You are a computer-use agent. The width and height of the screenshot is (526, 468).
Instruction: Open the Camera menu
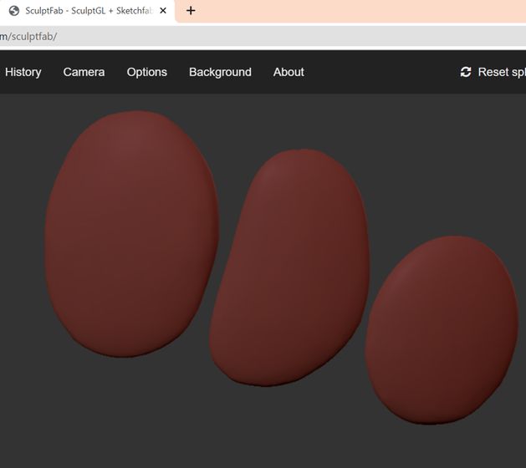pyautogui.click(x=84, y=72)
